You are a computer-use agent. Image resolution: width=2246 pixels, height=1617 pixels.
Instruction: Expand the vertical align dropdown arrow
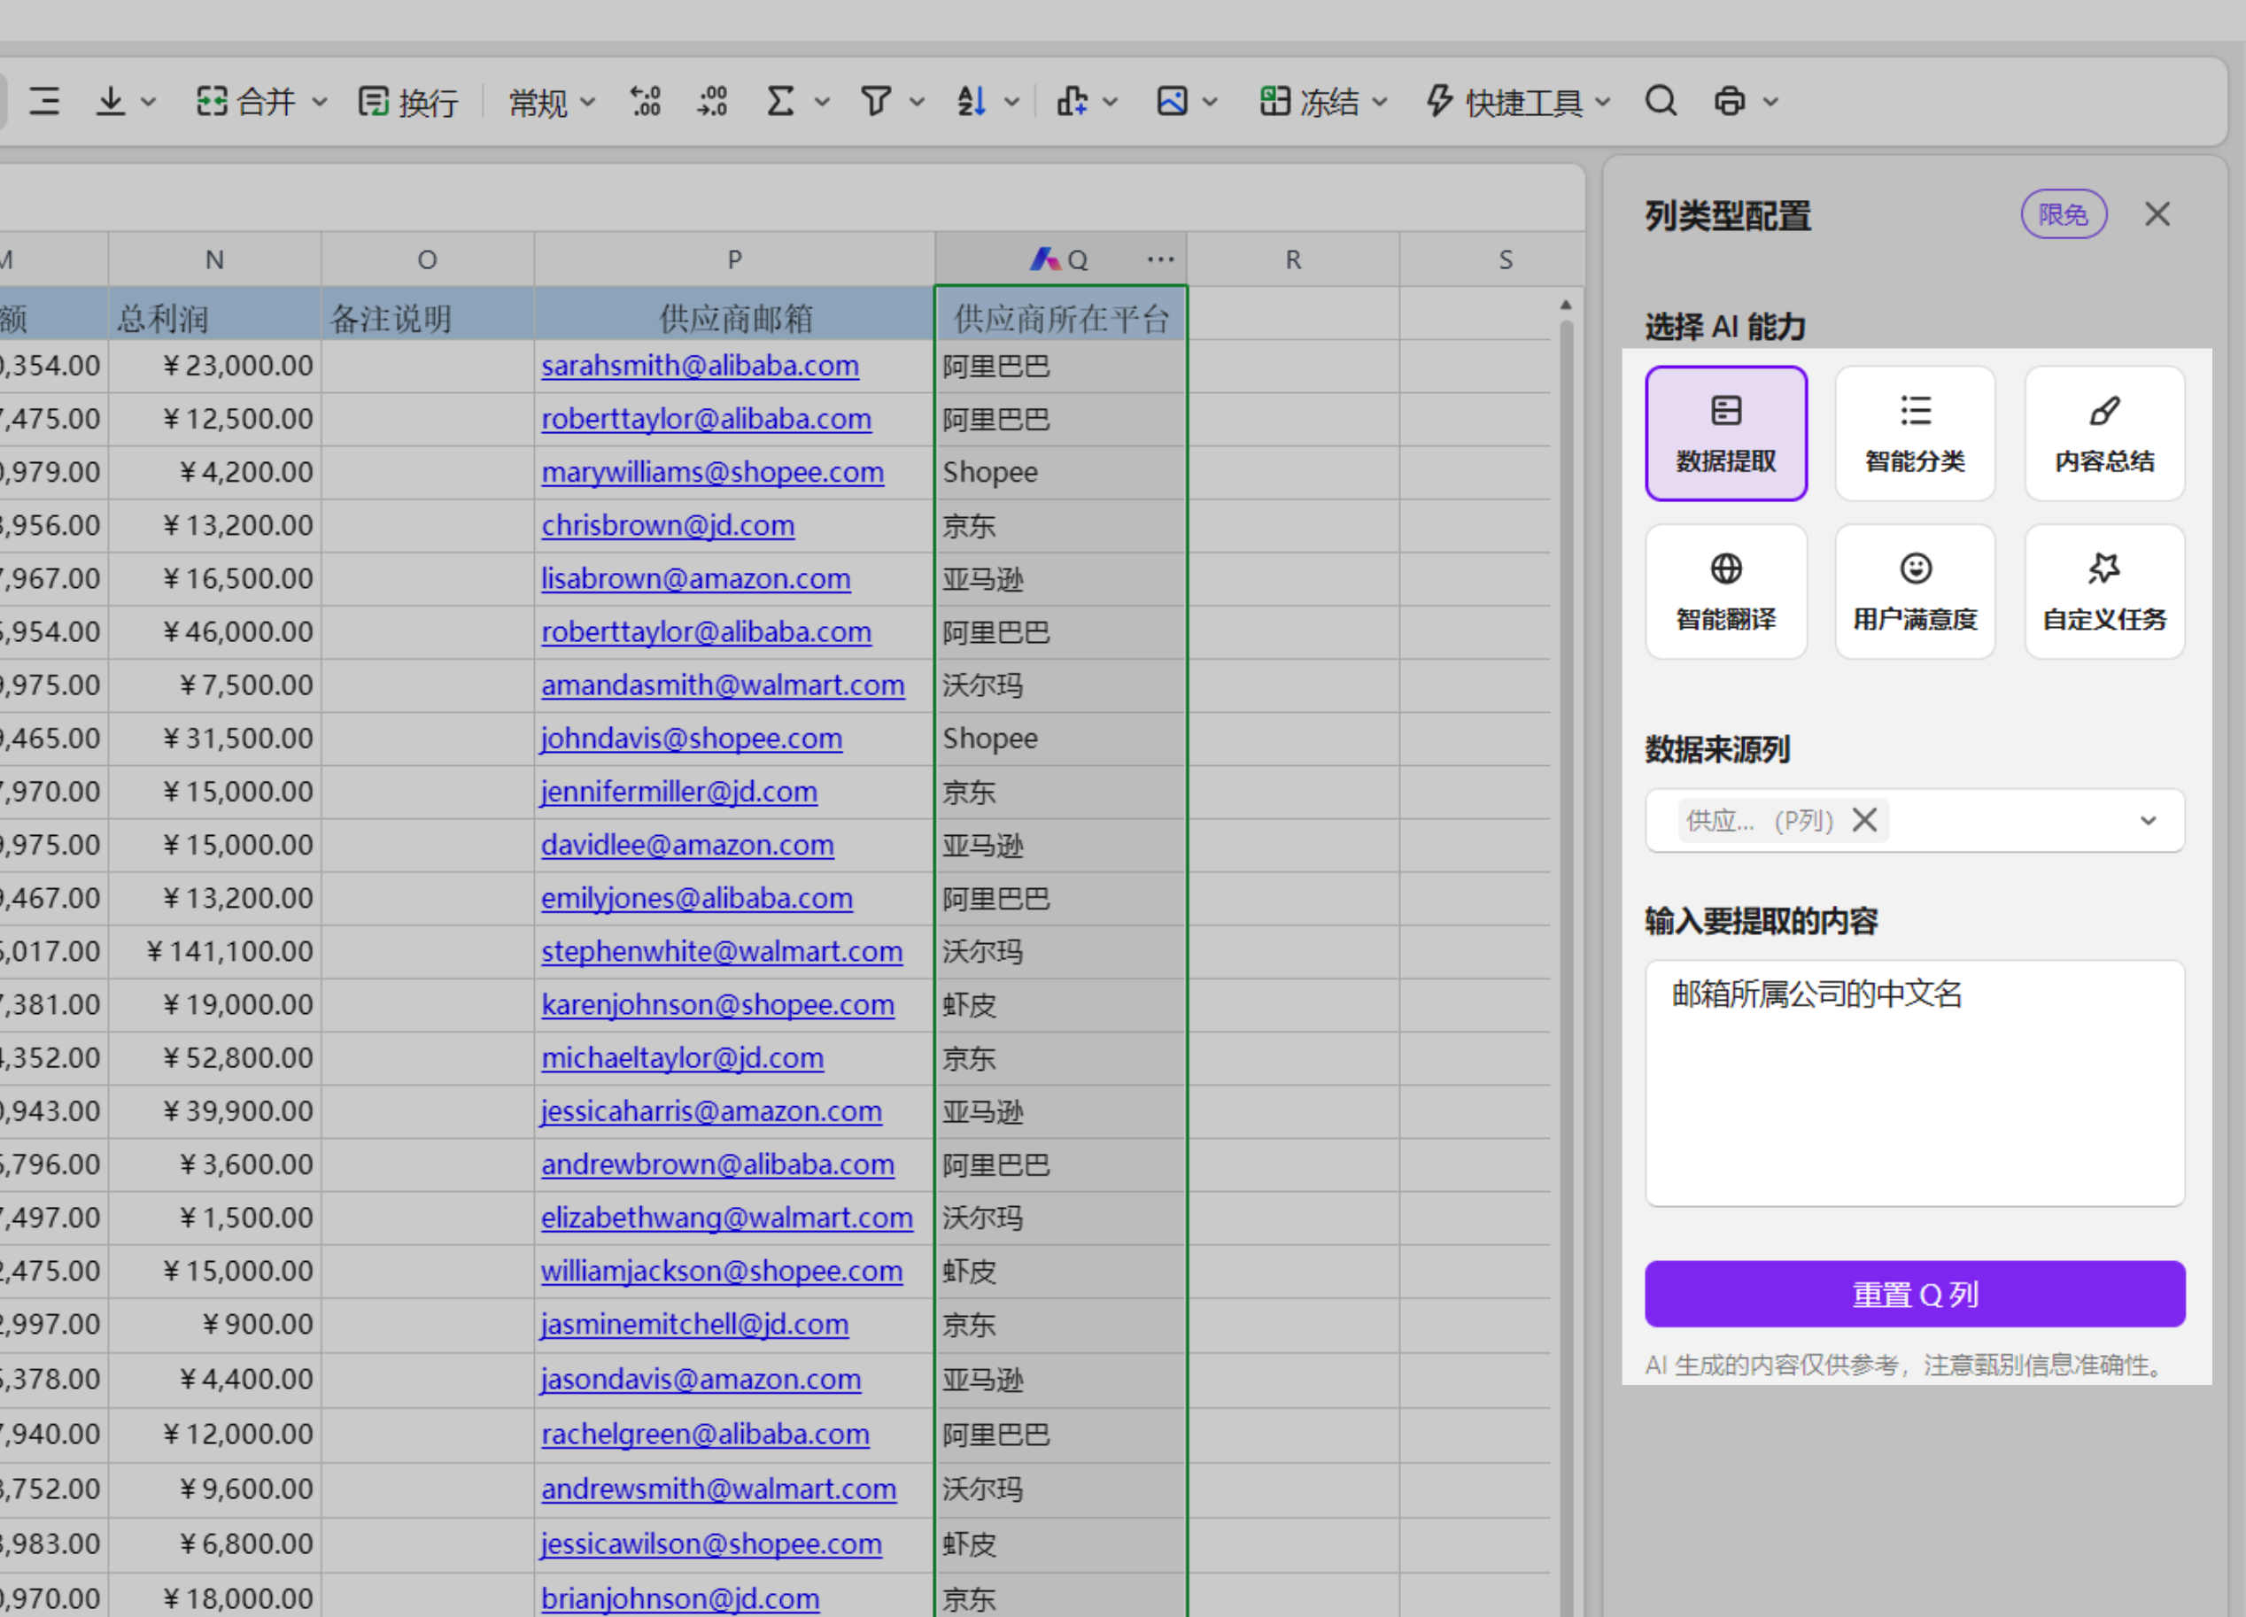[x=149, y=102]
